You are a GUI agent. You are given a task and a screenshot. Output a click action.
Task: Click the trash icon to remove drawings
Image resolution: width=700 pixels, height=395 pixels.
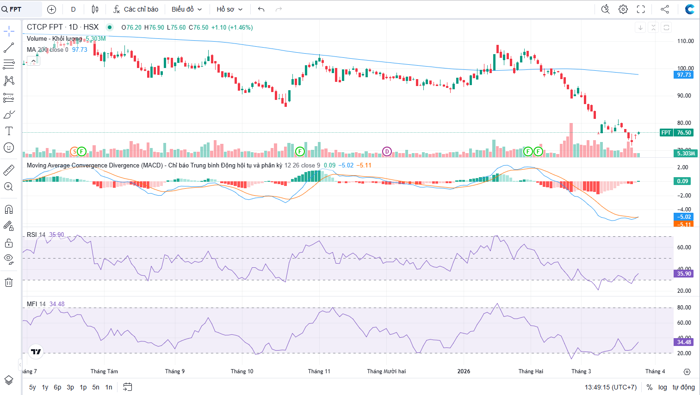point(9,282)
